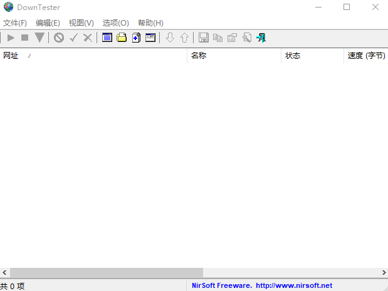Click the circle-slash disable toolbar icon
Image resolution: width=388 pixels, height=291 pixels.
click(x=58, y=38)
